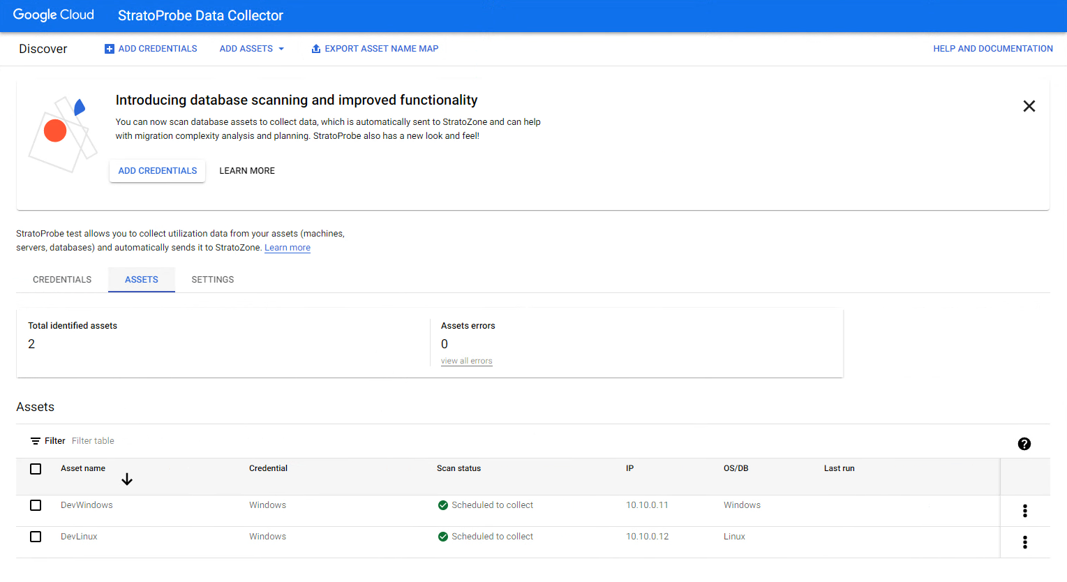Viewport: 1067px width, 582px height.
Task: Open actions menu for DevLinux row
Action: tap(1025, 542)
